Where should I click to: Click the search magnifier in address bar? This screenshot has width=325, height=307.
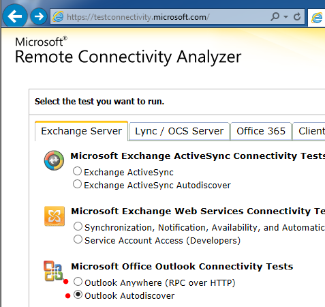(275, 16)
